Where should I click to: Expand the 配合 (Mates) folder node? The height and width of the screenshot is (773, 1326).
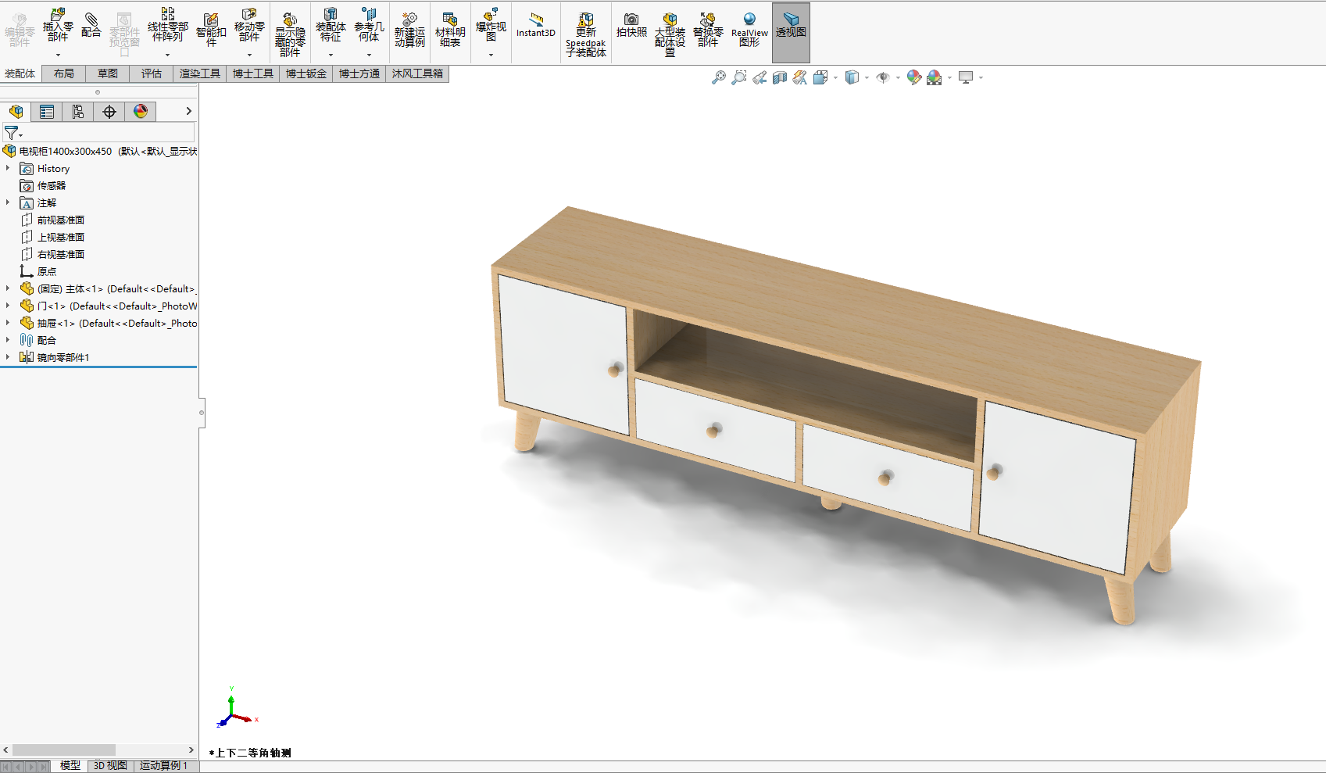[x=8, y=340]
